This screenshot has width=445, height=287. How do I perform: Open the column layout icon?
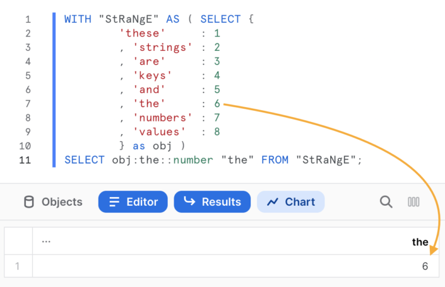click(413, 202)
